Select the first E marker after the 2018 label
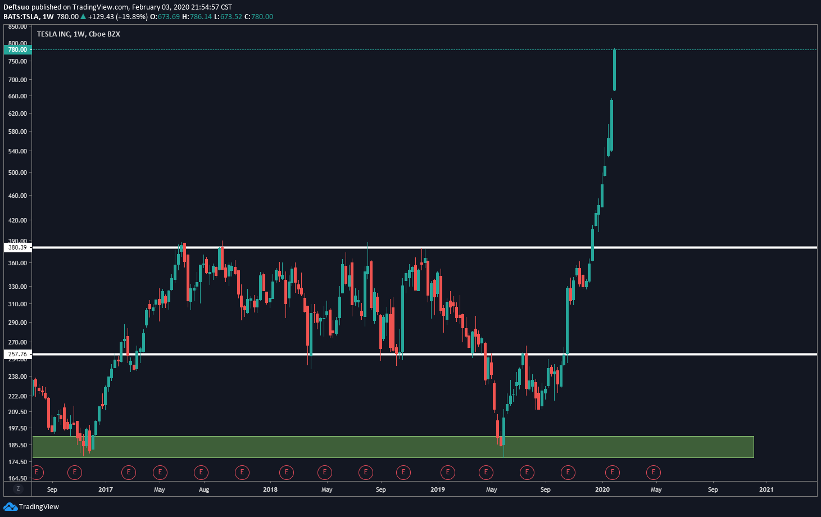This screenshot has height=517, width=821. tap(287, 472)
